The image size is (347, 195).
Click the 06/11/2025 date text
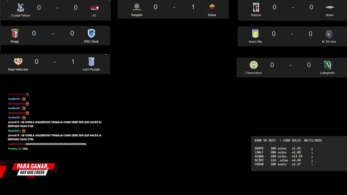pyautogui.click(x=313, y=140)
